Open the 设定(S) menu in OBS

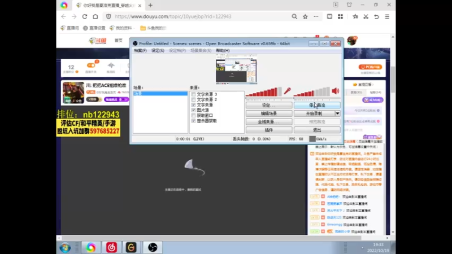pyautogui.click(x=158, y=50)
